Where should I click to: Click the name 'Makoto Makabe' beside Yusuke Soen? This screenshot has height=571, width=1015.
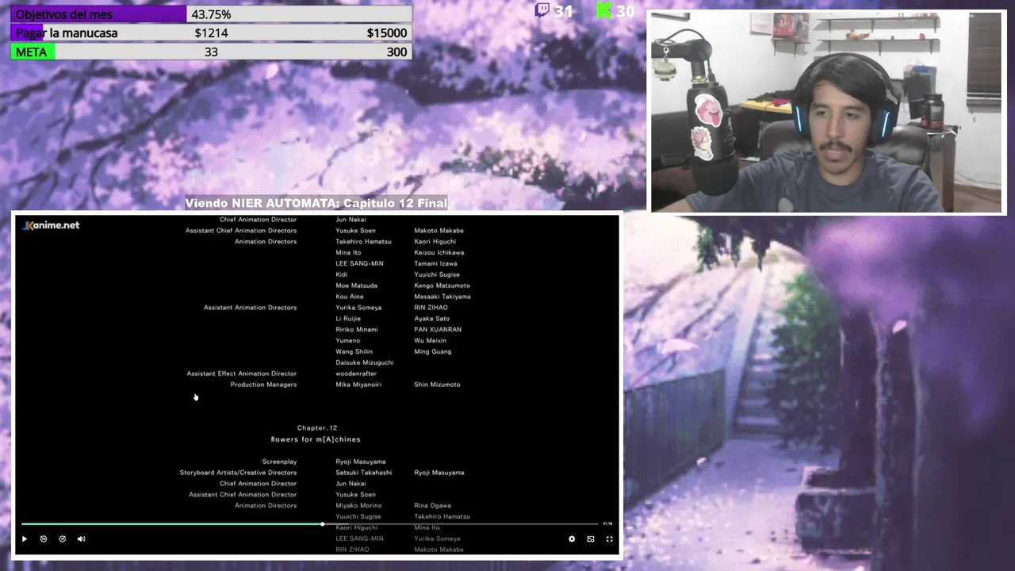coord(439,231)
